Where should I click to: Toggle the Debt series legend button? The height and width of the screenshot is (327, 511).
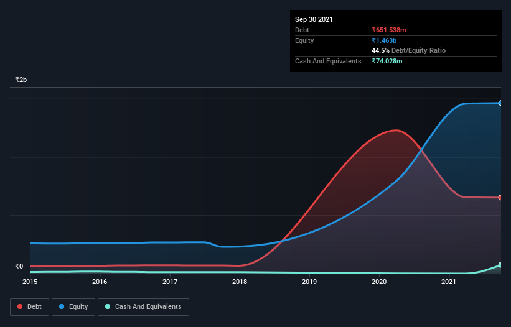click(x=29, y=307)
